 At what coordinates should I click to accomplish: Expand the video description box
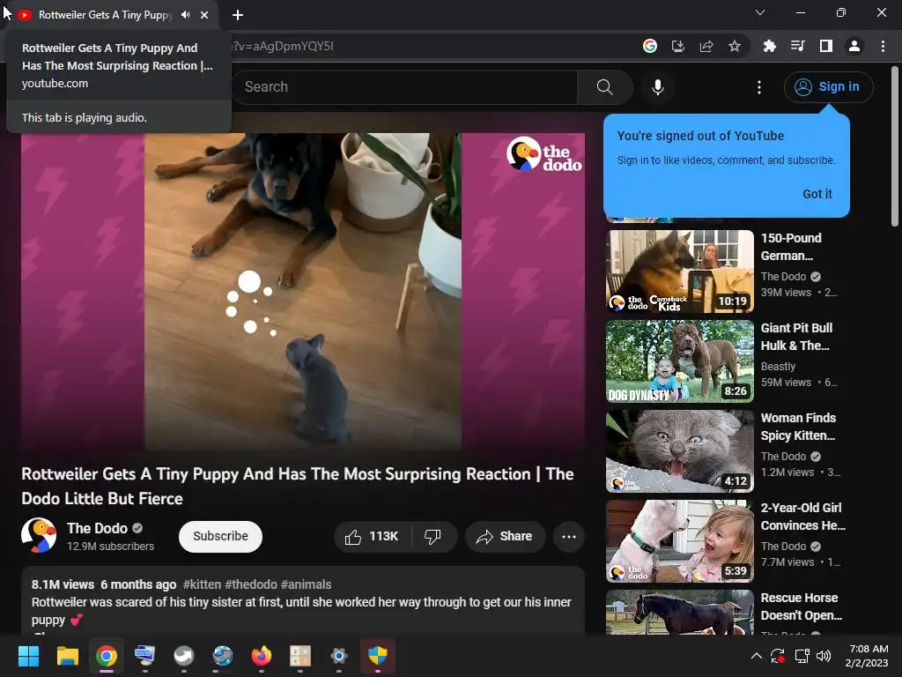click(303, 600)
